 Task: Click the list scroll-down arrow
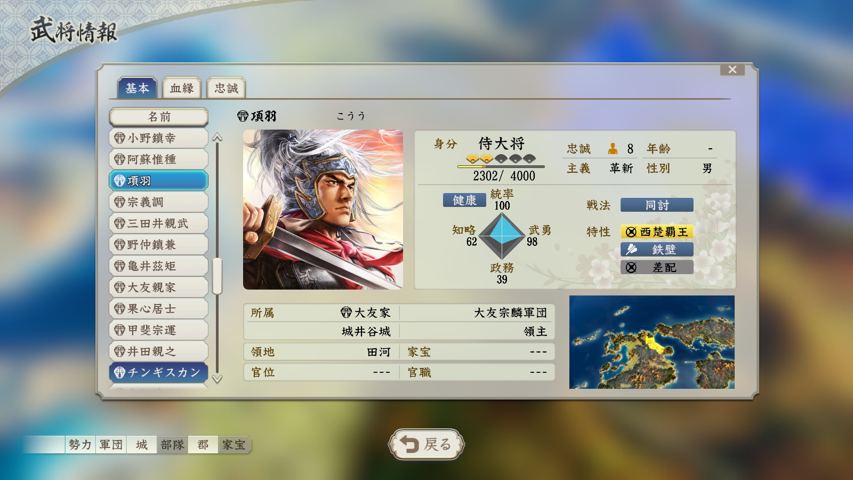point(217,379)
